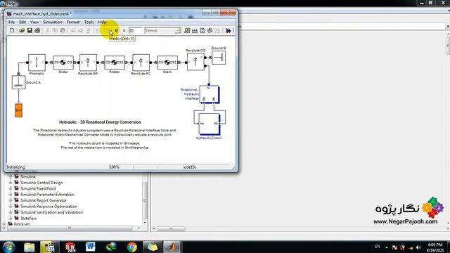Expand Simulink Verification and Validation library
Viewport: 450px width, 253px height.
[11, 212]
